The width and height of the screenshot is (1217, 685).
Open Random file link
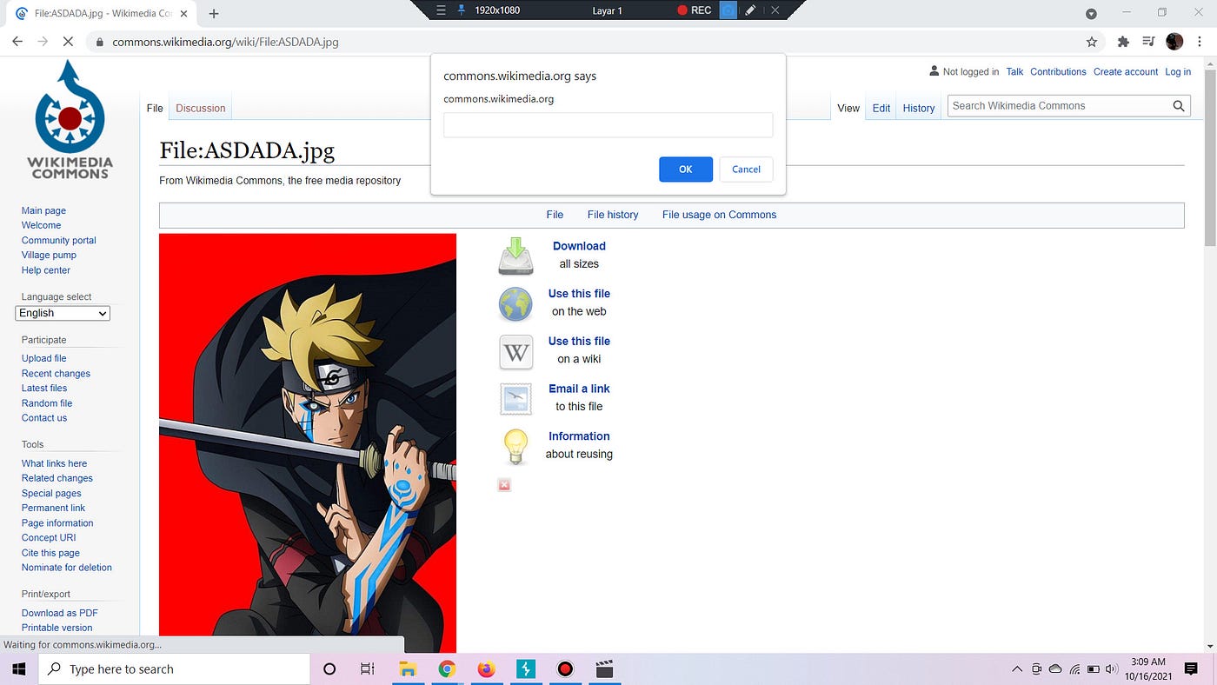pyautogui.click(x=47, y=403)
